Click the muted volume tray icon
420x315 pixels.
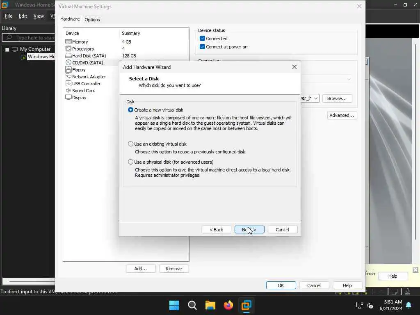pyautogui.click(x=370, y=305)
